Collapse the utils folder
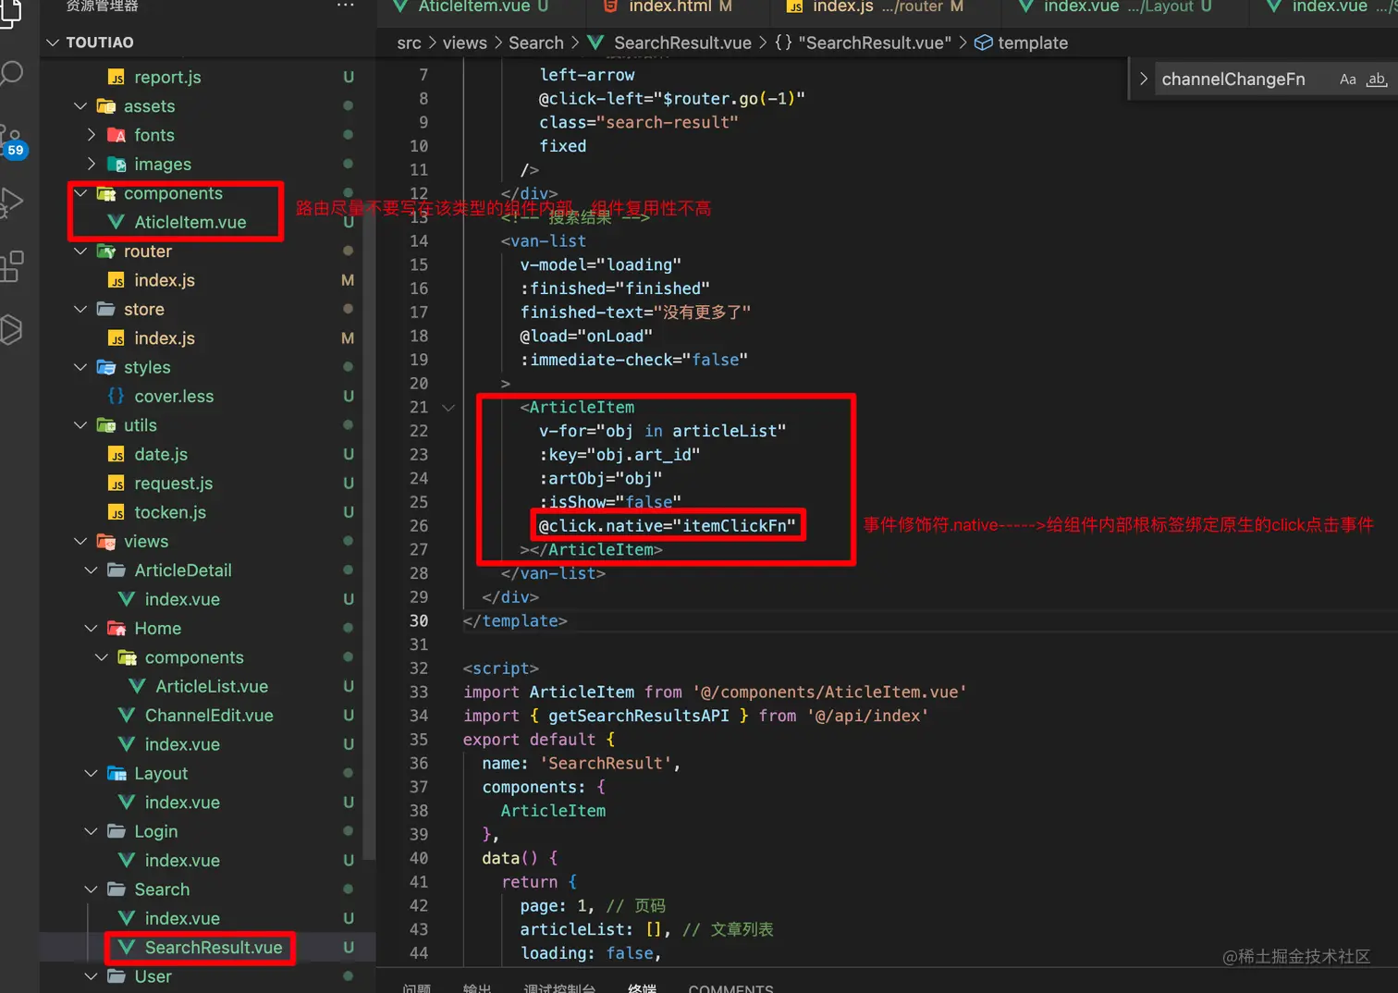 (80, 425)
